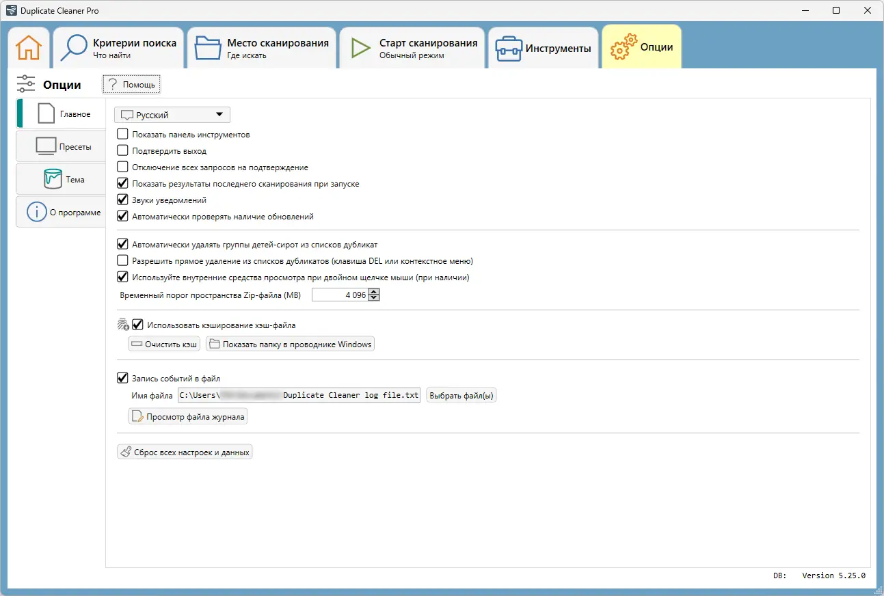The image size is (884, 596).
Task: Open Просмотр файла журнала
Action: (188, 416)
